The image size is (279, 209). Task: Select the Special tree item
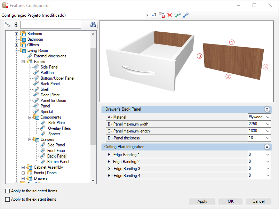pos(47,112)
